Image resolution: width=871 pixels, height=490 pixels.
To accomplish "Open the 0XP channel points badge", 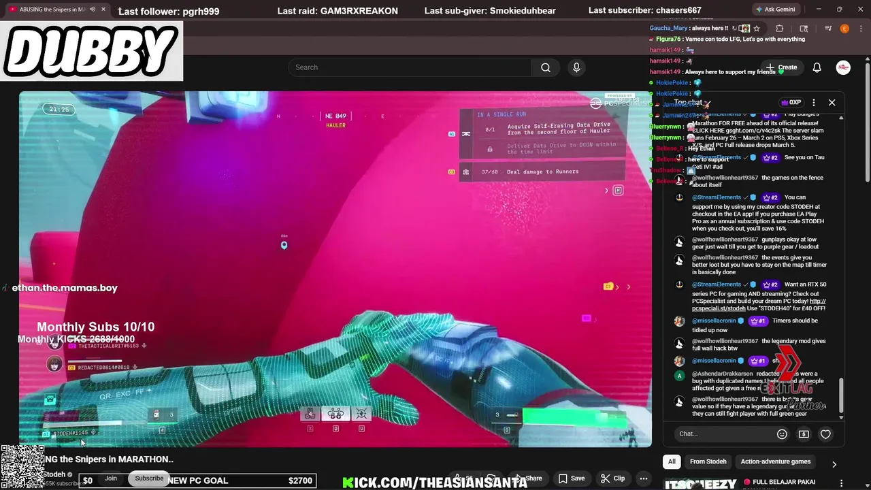I will pyautogui.click(x=791, y=103).
